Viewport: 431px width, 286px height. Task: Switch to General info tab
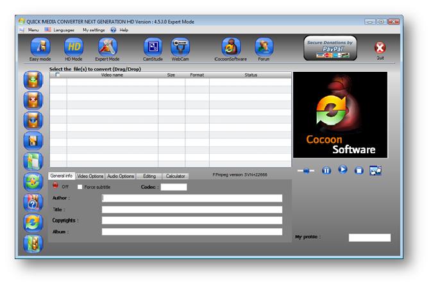(x=62, y=176)
